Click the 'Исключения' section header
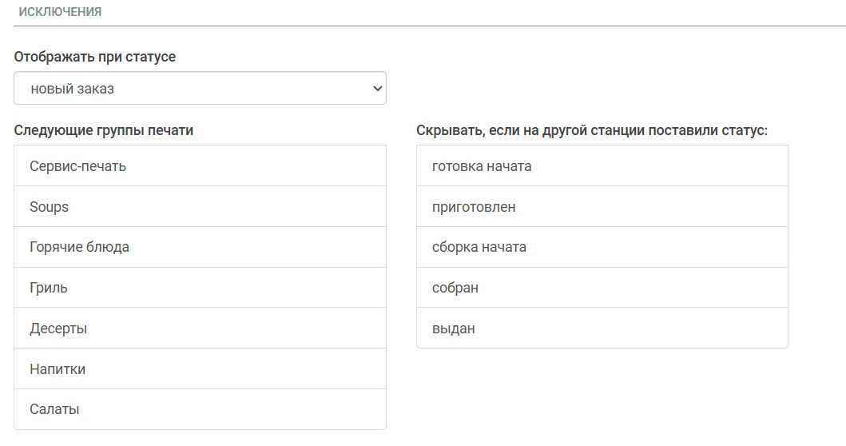Viewport: 846px width, 446px height. (60, 12)
